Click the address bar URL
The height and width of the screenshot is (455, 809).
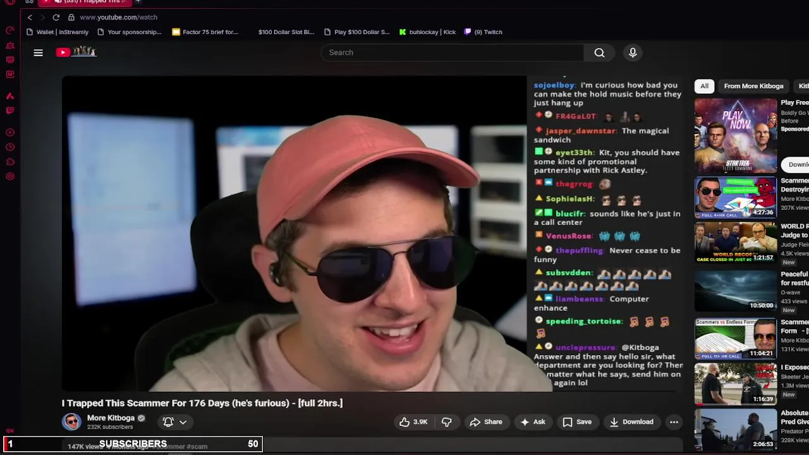tap(118, 17)
